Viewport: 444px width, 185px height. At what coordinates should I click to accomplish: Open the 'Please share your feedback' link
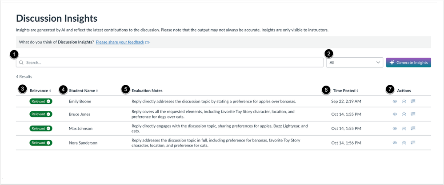120,42
